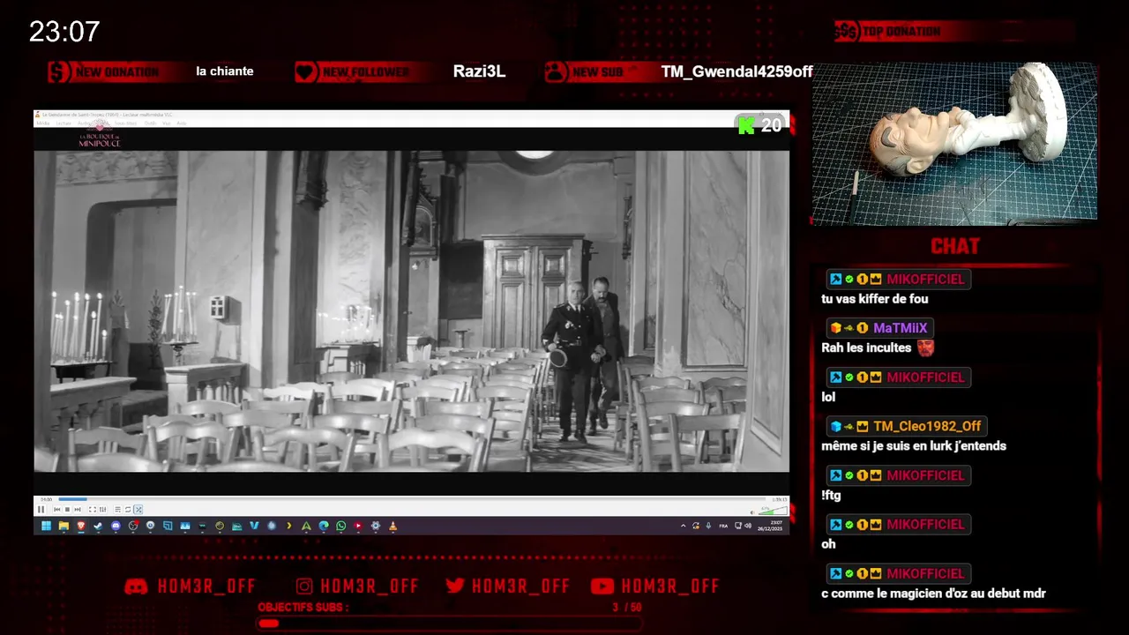Select the VLC cone taskbar icon
The width and height of the screenshot is (1129, 635).
(x=393, y=526)
